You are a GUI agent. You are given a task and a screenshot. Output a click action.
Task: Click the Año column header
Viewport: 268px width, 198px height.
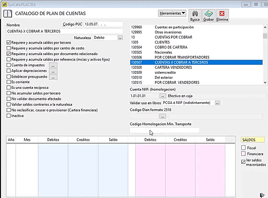coord(11,140)
